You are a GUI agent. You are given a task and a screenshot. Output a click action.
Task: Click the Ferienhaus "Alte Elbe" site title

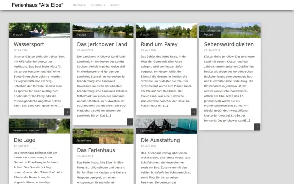[38, 5]
